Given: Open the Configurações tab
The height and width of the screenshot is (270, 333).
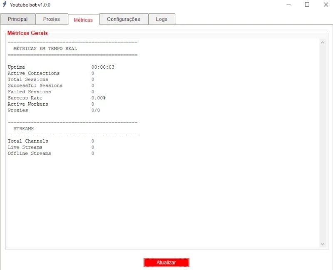Looking at the screenshot, I should [124, 19].
